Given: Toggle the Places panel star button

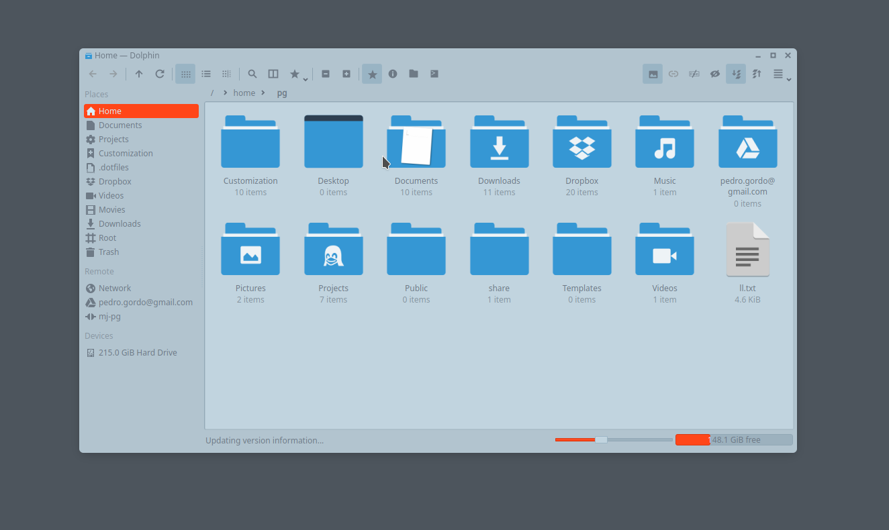Looking at the screenshot, I should [372, 74].
